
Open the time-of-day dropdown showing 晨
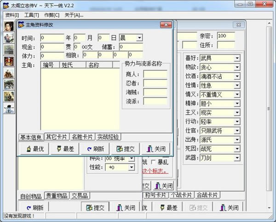click(x=140, y=38)
